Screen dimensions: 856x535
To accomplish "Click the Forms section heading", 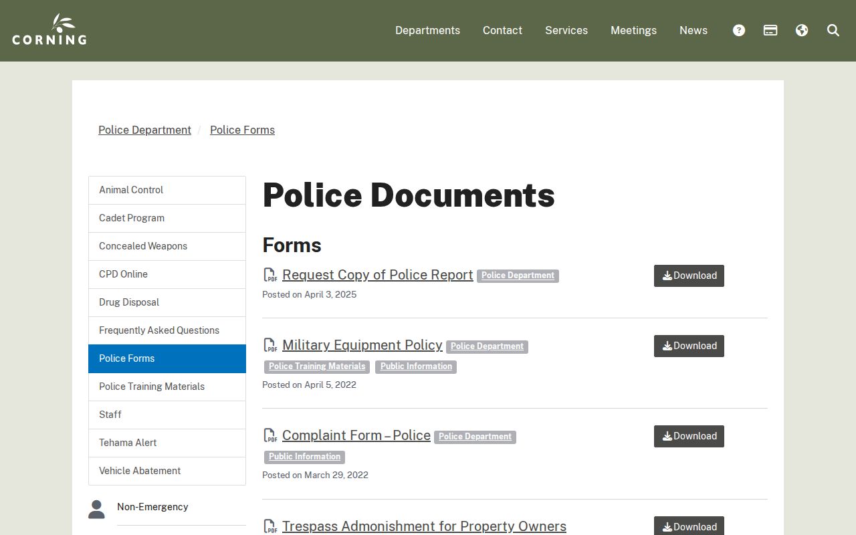I will tap(292, 245).
